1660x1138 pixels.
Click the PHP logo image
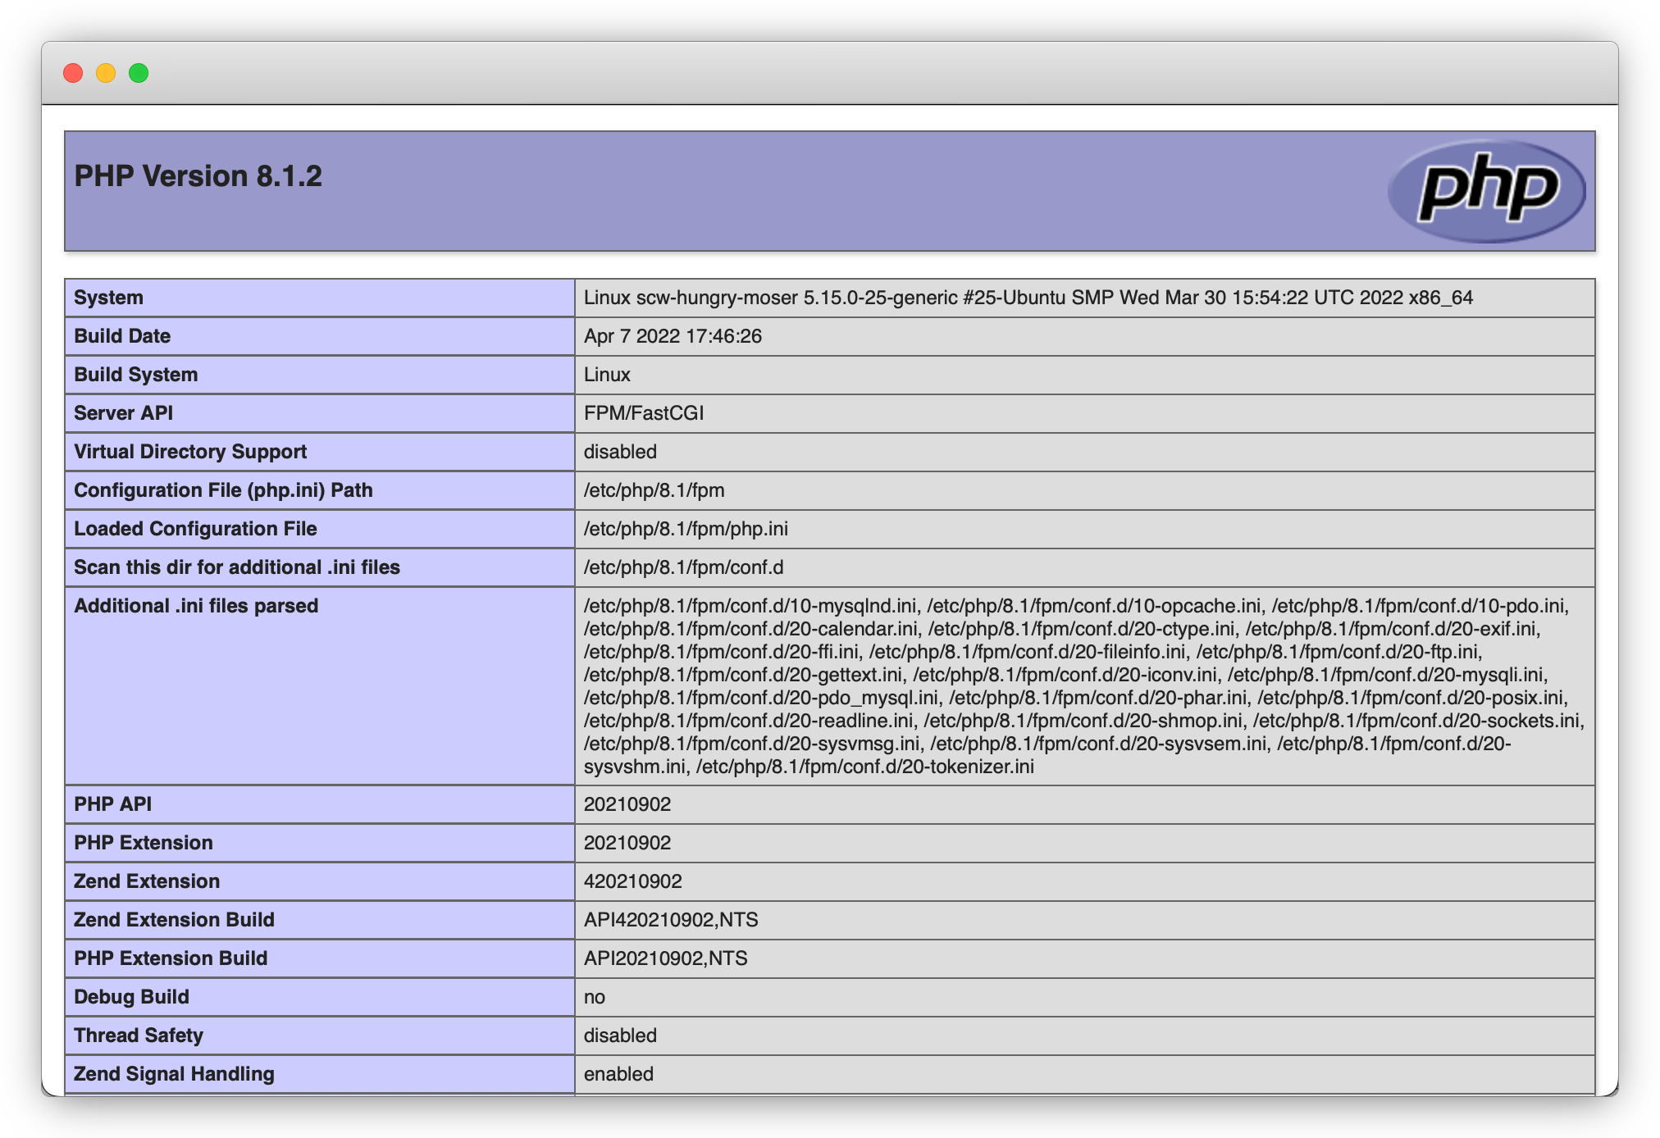coord(1486,190)
